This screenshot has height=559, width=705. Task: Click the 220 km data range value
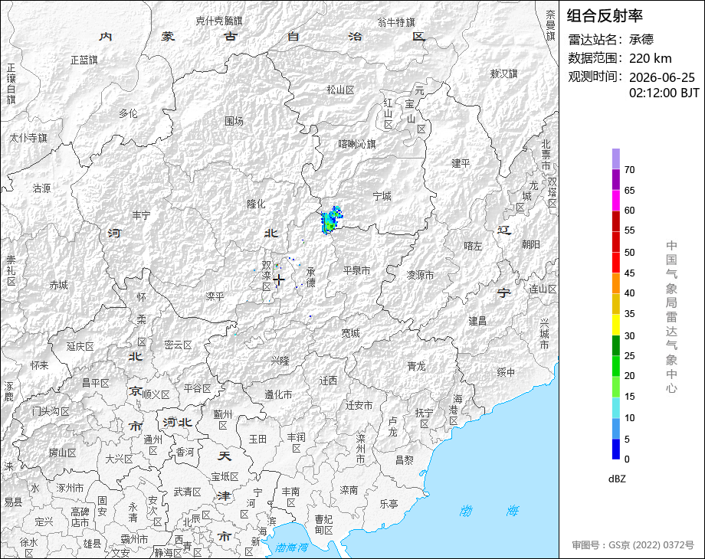[650, 58]
